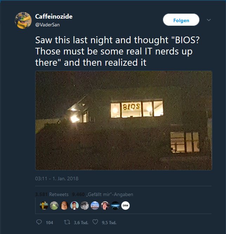226x234 pixels.
Task: View the Retweets count list
Action: [x=52, y=194]
